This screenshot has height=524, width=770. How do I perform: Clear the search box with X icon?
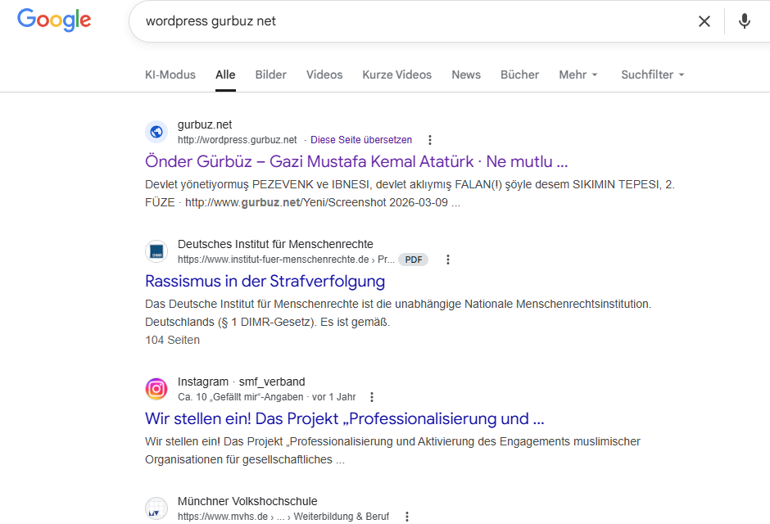pos(704,21)
